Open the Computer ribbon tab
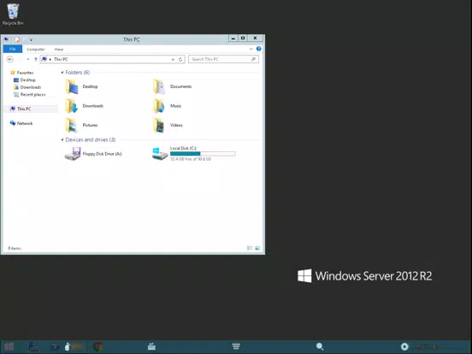Viewport: 472px width, 354px height. coord(36,49)
